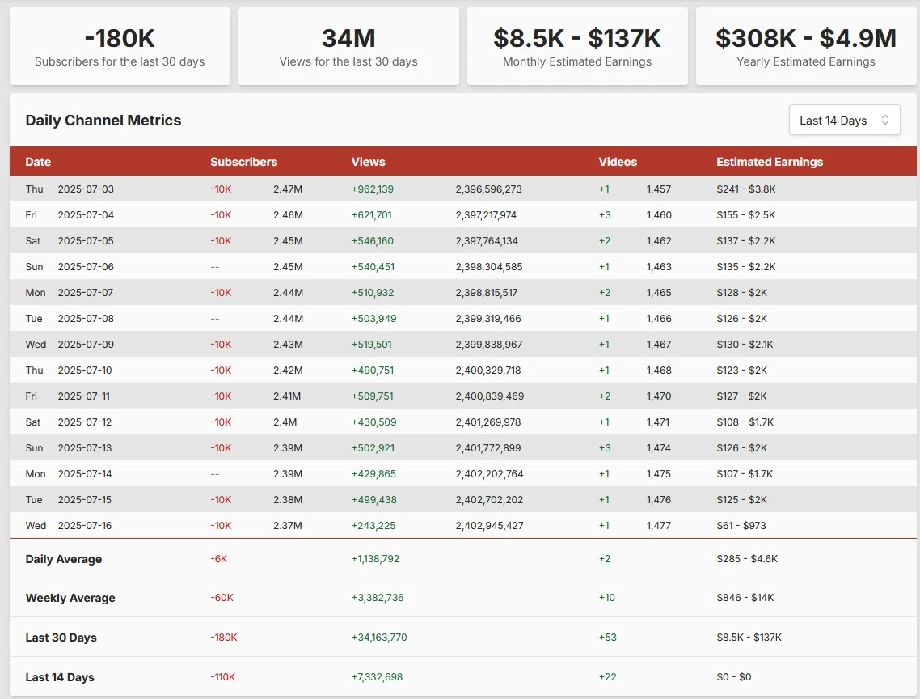Viewport: 920px width, 699px height.
Task: Select the date 2025-07-05
Action: pos(86,241)
